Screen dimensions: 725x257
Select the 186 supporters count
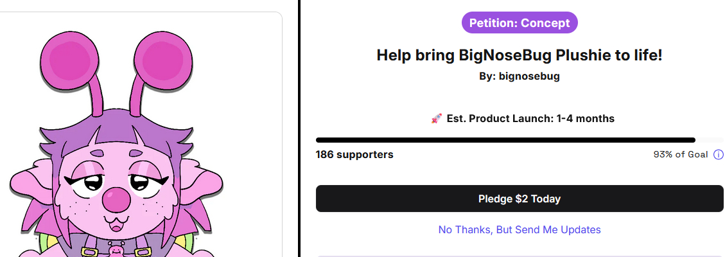(354, 155)
